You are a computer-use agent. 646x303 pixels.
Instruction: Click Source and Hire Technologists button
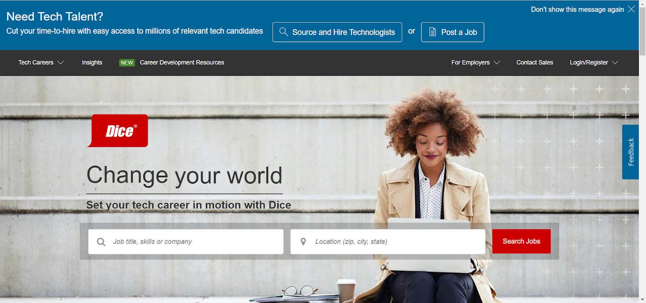coord(337,32)
